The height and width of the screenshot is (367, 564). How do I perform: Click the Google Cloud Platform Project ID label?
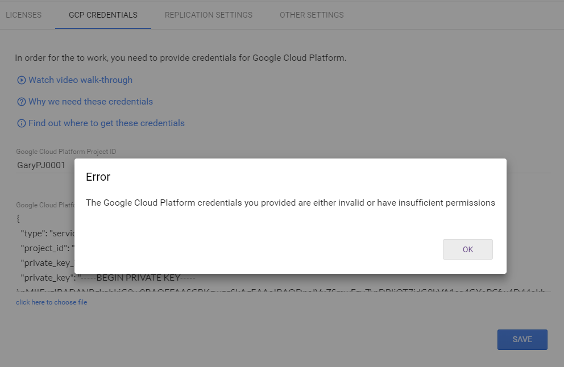(x=66, y=152)
